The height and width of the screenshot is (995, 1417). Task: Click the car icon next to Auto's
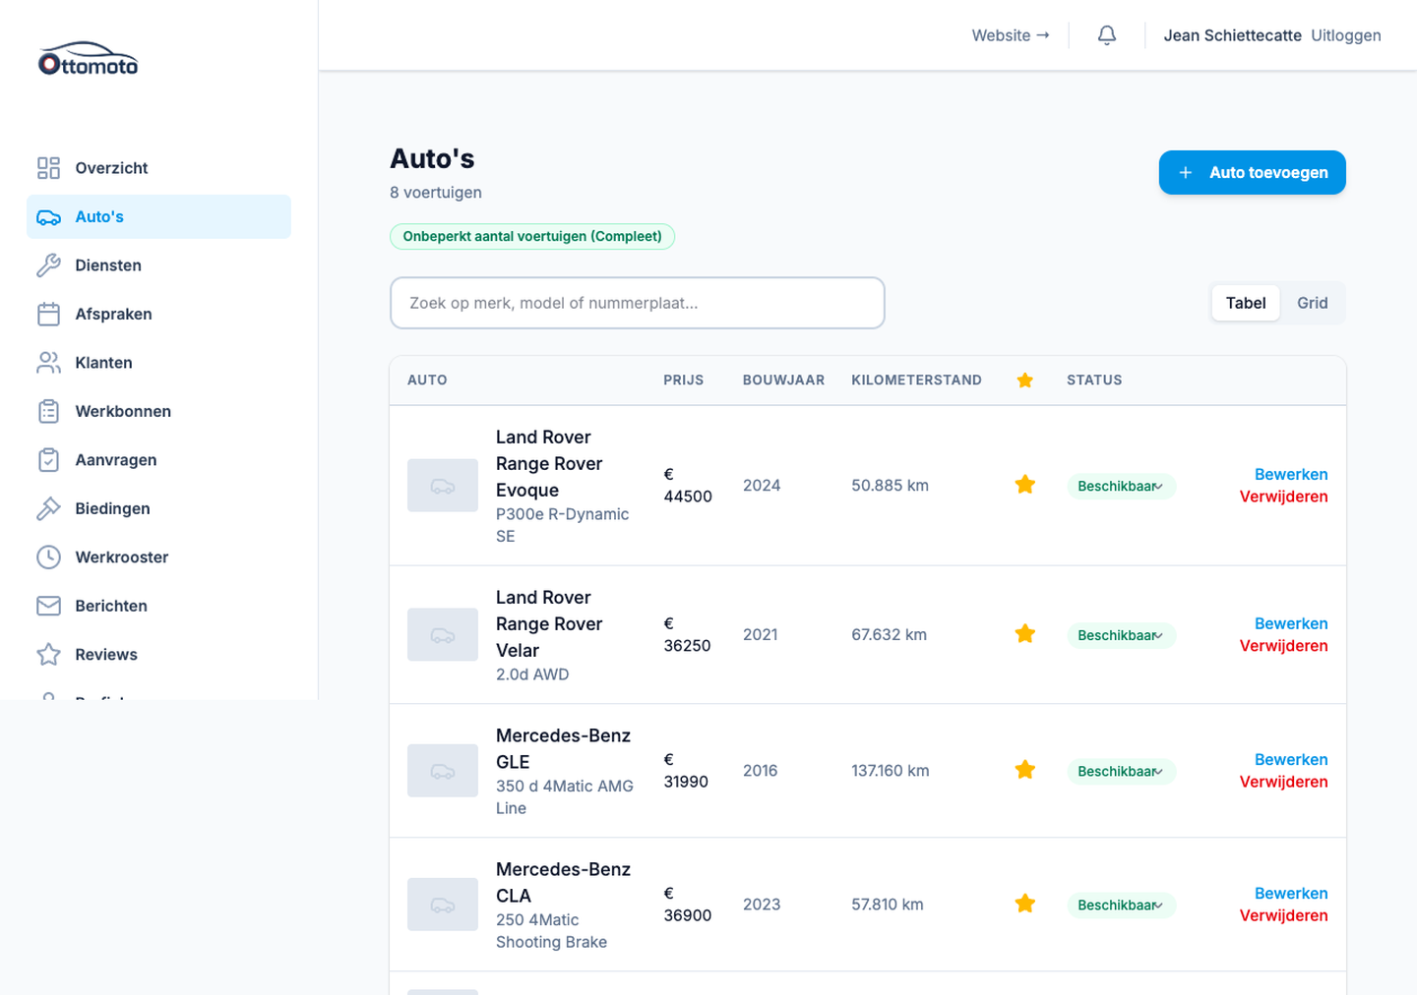coord(48,217)
